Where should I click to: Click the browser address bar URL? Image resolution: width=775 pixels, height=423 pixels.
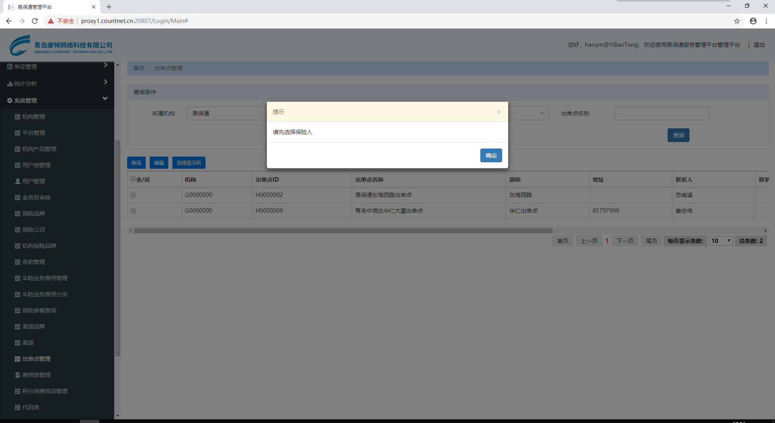click(134, 21)
